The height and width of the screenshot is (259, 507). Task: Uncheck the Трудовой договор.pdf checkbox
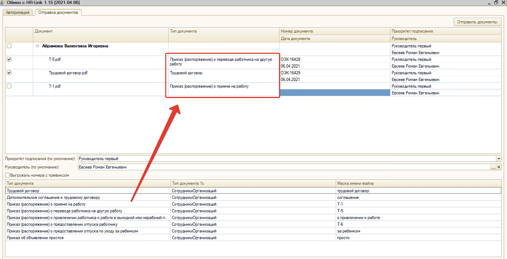pos(9,73)
